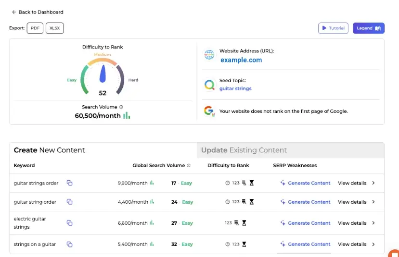Generate Content for electric guitar strings
The image size is (399, 257).
(305, 223)
